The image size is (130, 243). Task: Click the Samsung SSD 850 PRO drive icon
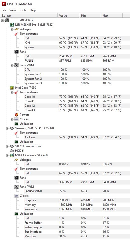coord(11,128)
